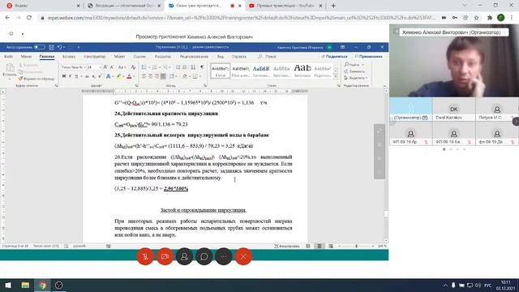
Task: Open the Макет ribbon tab
Action: point(119,57)
